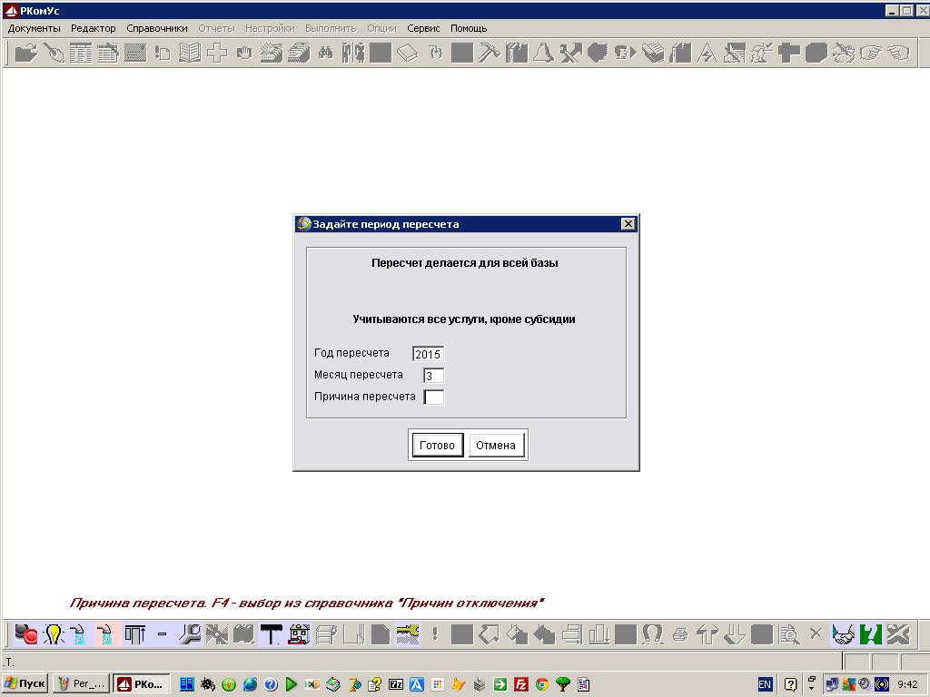
Task: Click the bell icon in top toolbar
Action: click(543, 53)
